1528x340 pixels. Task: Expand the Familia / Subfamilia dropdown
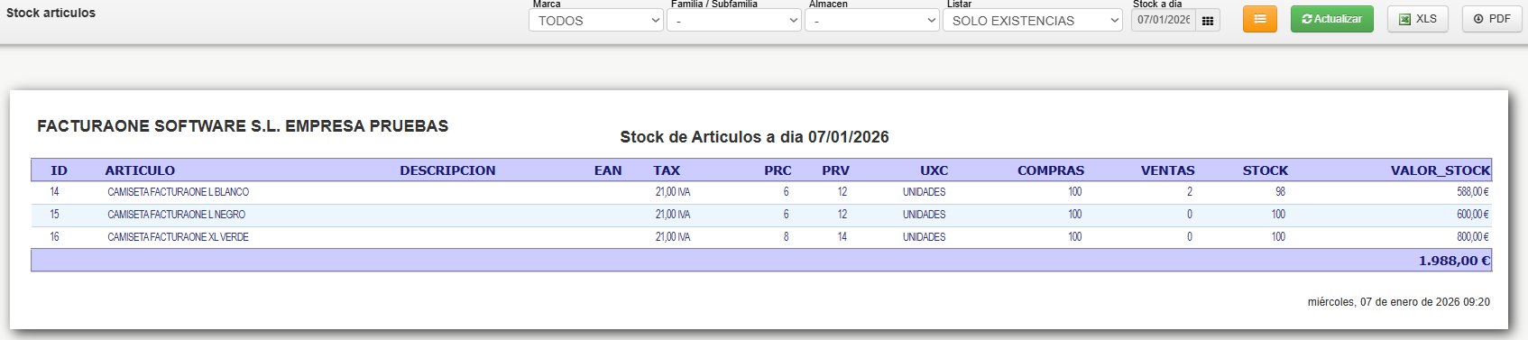click(734, 20)
